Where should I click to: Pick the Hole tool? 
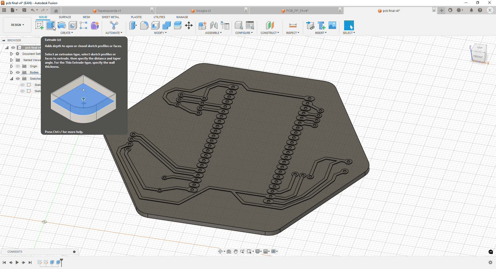(x=73, y=25)
